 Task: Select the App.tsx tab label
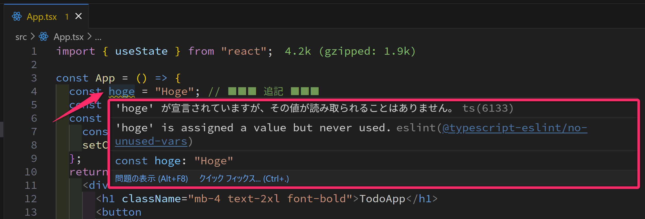pos(42,17)
